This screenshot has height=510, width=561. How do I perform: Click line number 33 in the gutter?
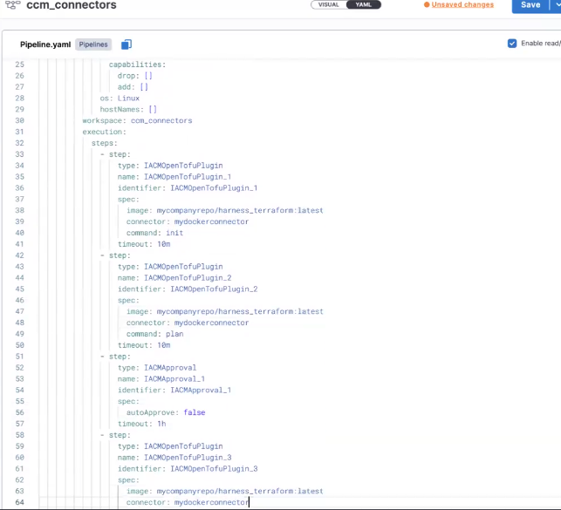20,154
